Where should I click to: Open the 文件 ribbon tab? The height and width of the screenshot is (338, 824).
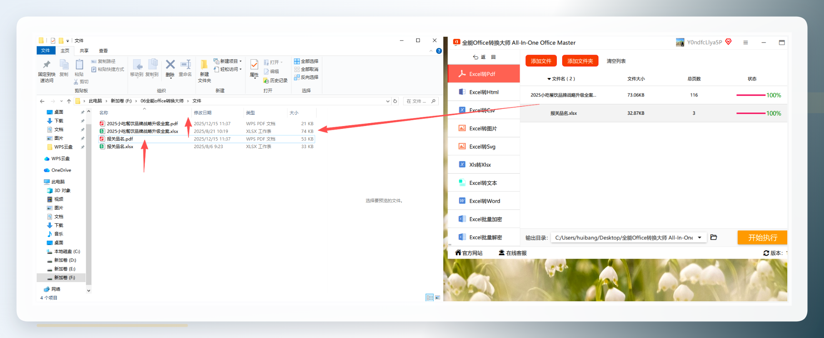pyautogui.click(x=45, y=50)
